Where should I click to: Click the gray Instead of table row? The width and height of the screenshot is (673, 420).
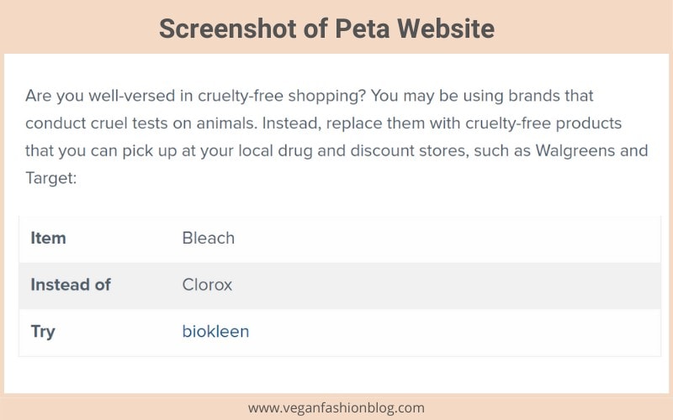340,286
